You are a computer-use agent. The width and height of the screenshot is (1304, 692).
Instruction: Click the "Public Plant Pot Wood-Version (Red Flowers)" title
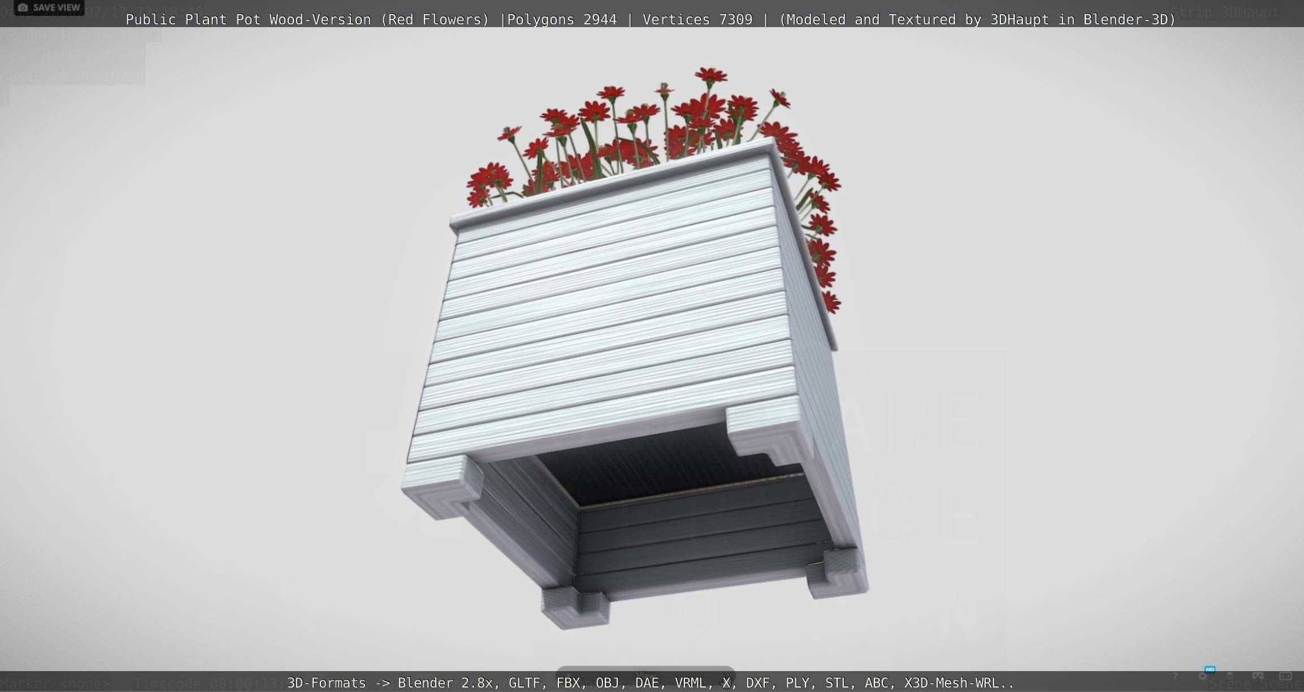(x=307, y=20)
